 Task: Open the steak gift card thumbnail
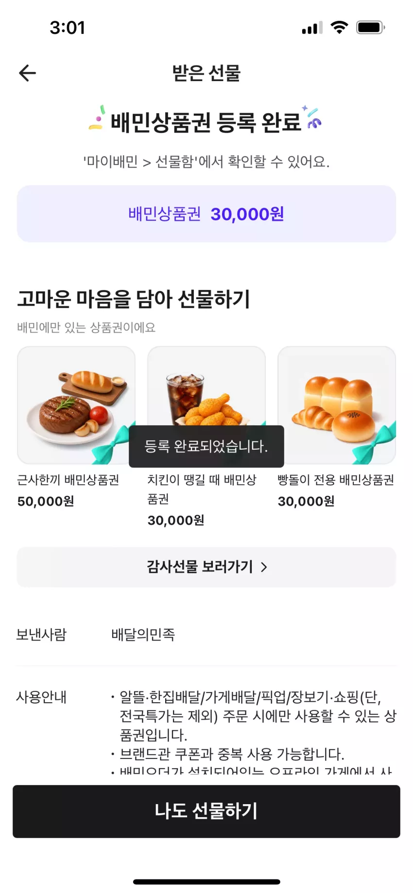pos(76,405)
